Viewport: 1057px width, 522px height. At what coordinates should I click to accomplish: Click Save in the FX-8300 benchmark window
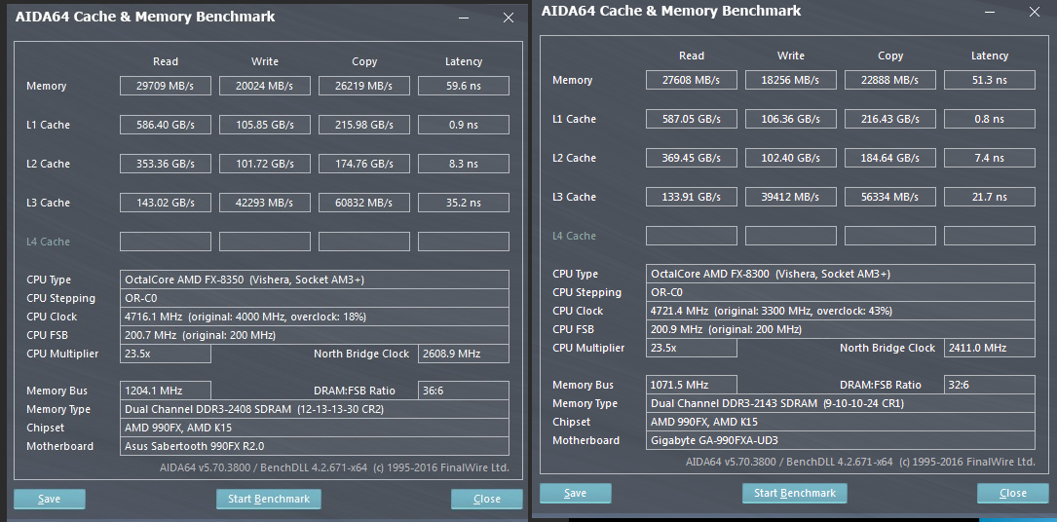point(576,493)
